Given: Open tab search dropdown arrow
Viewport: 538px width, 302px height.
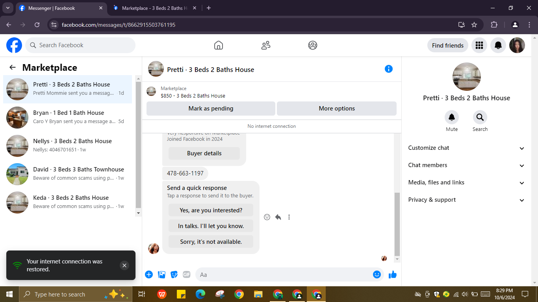Looking at the screenshot, I should point(7,8).
